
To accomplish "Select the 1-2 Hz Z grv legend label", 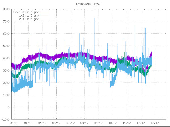I will 29,15.
